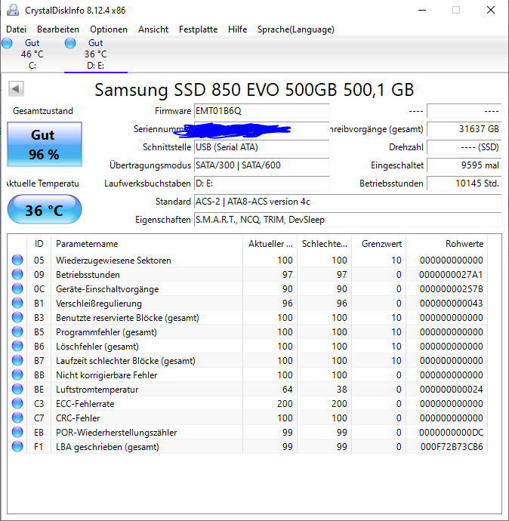Click raw value 000F72B73CB6

click(452, 447)
